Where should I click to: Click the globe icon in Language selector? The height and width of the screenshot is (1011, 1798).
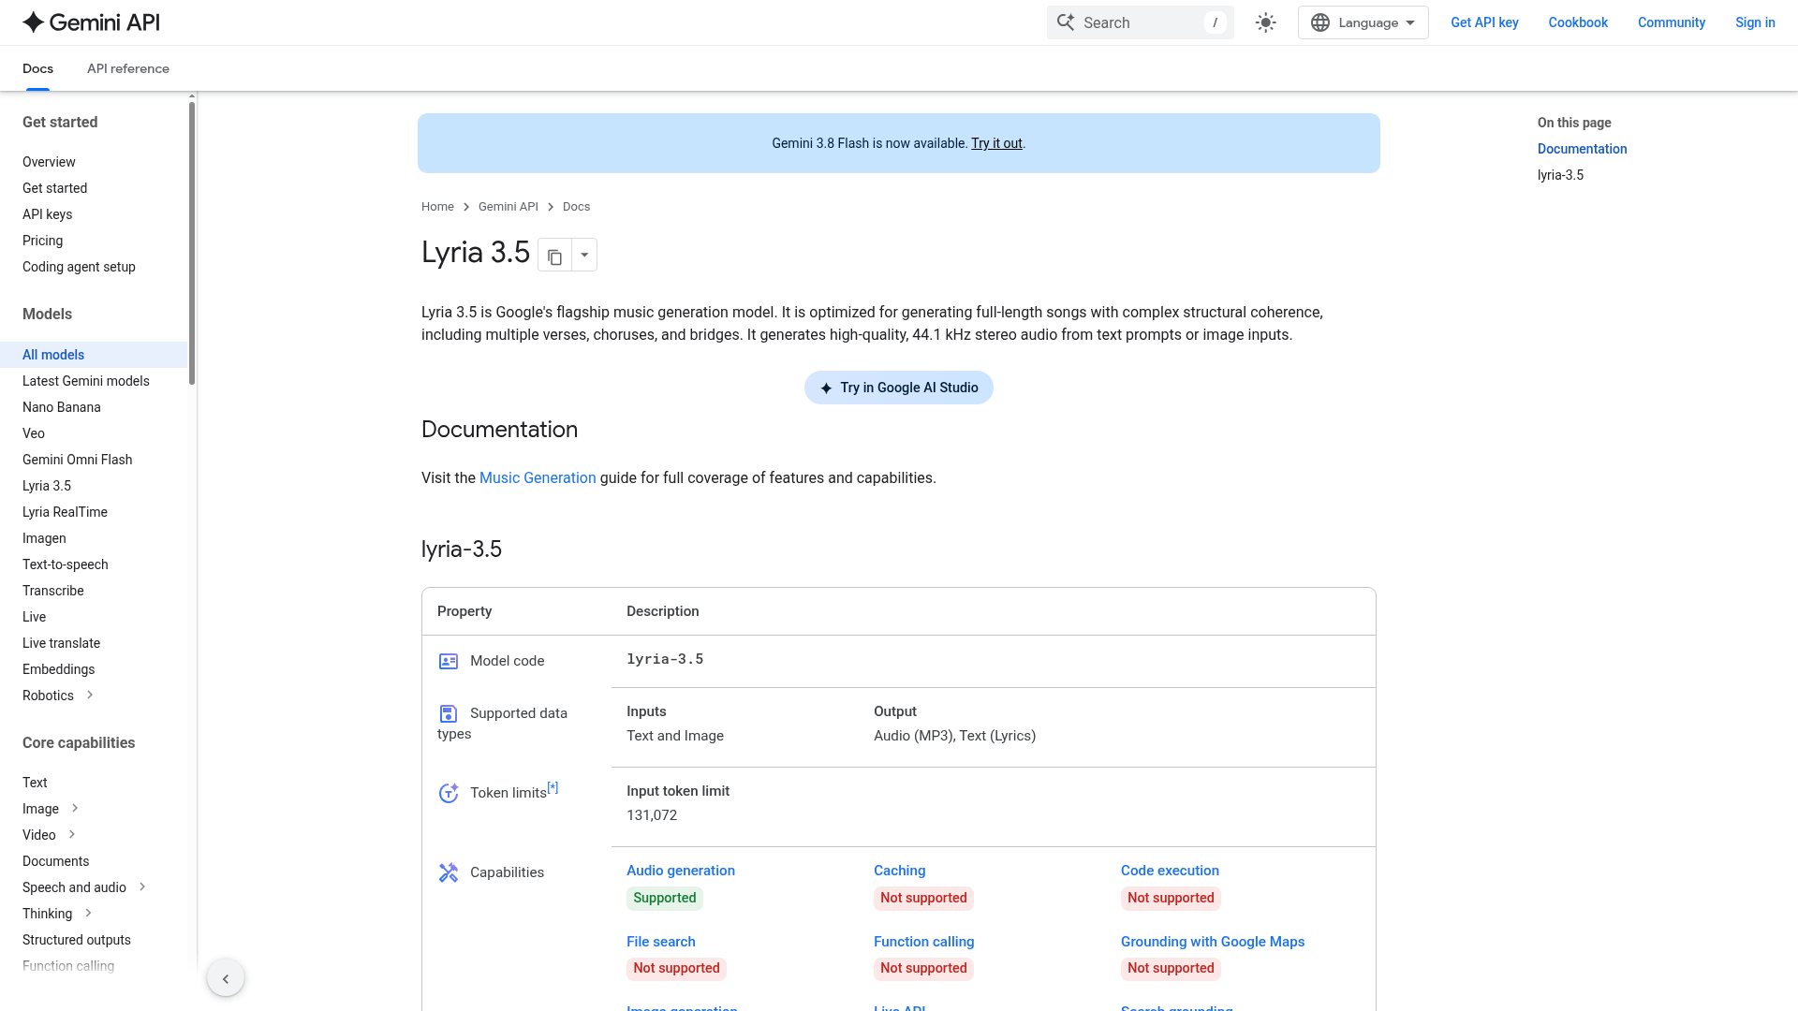[x=1320, y=22]
